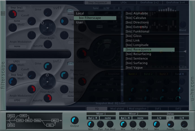195x131 pixels.
Task: Click the EQ block in routing diagram
Action: pyautogui.click(x=50, y=125)
